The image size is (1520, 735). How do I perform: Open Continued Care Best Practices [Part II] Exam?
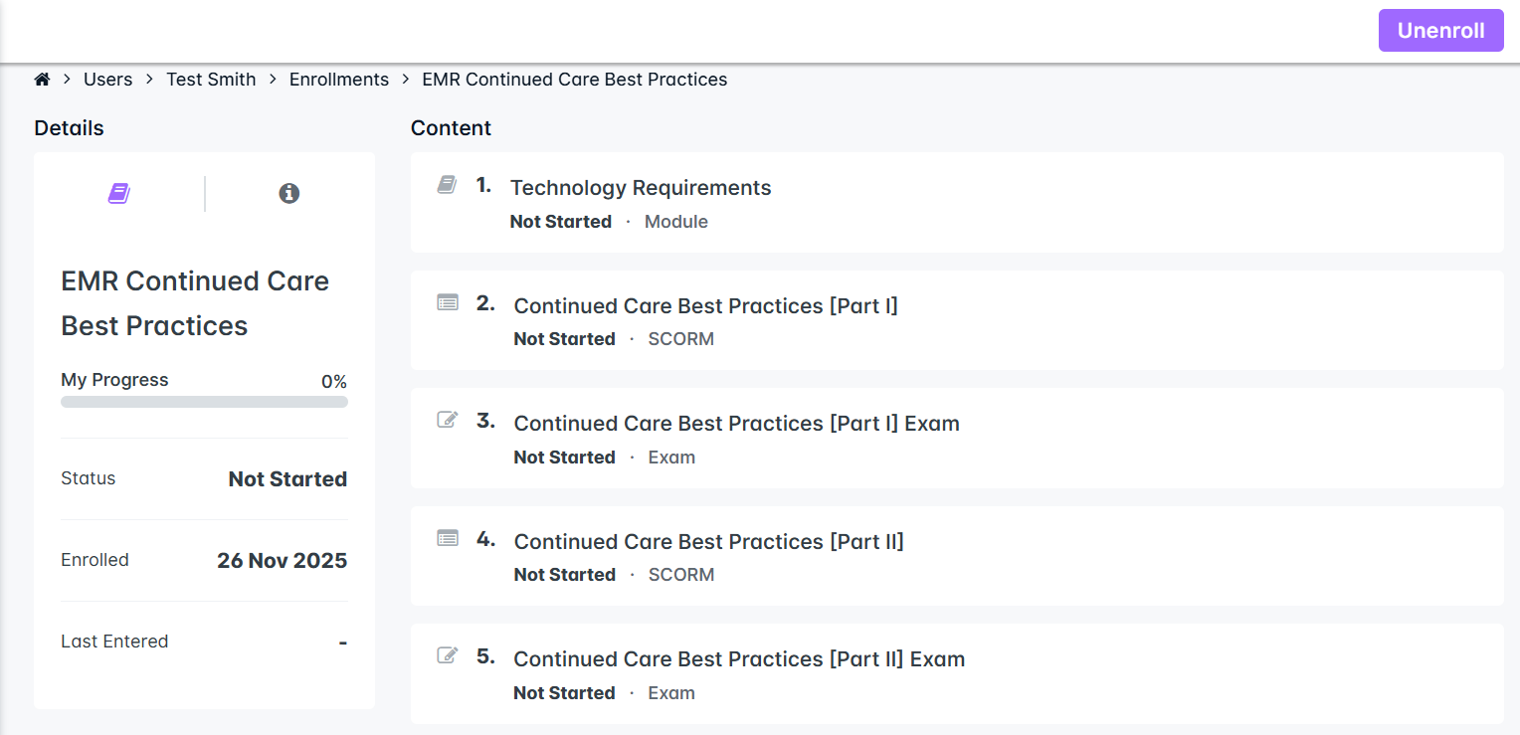tap(739, 658)
